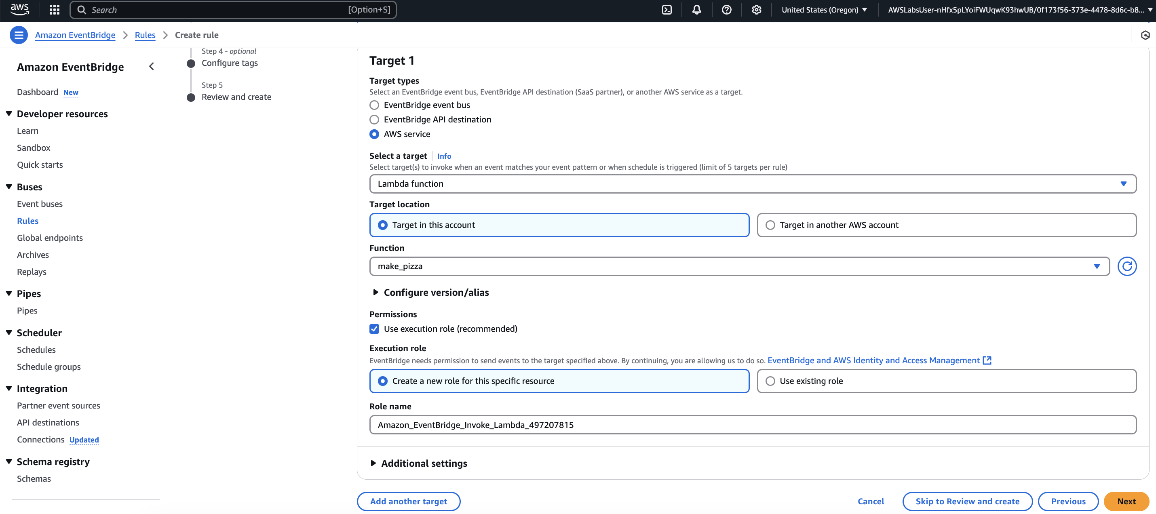Open settings gear icon in top bar
Viewport: 1156px width, 514px height.
(x=756, y=10)
